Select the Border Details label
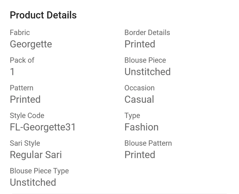 [x=147, y=32]
